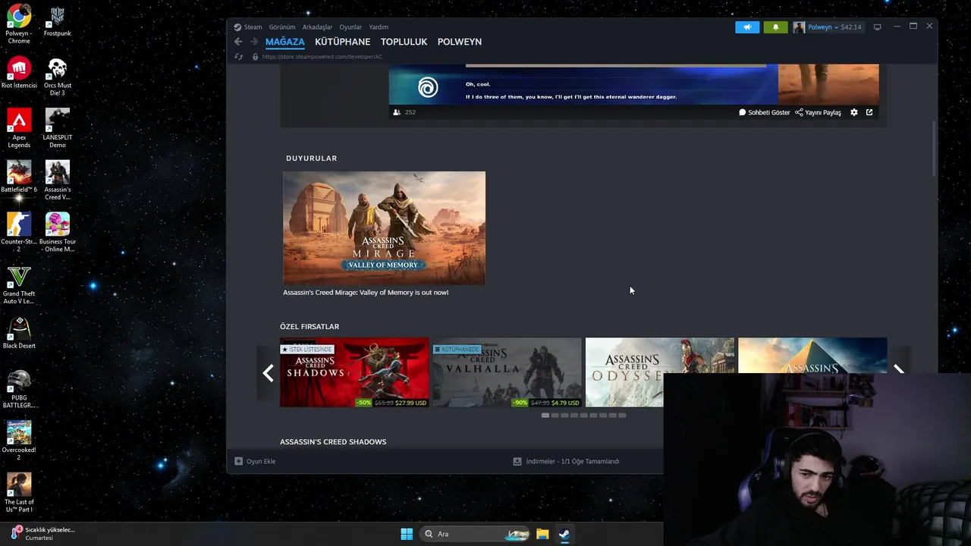The image size is (971, 546).
Task: Open The Last of Us Part I shortcut
Action: [19, 494]
